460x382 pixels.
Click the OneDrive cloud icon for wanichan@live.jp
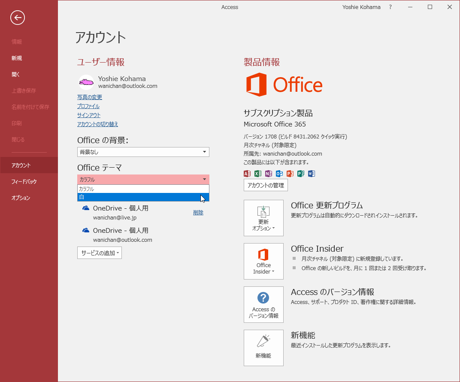pyautogui.click(x=86, y=208)
